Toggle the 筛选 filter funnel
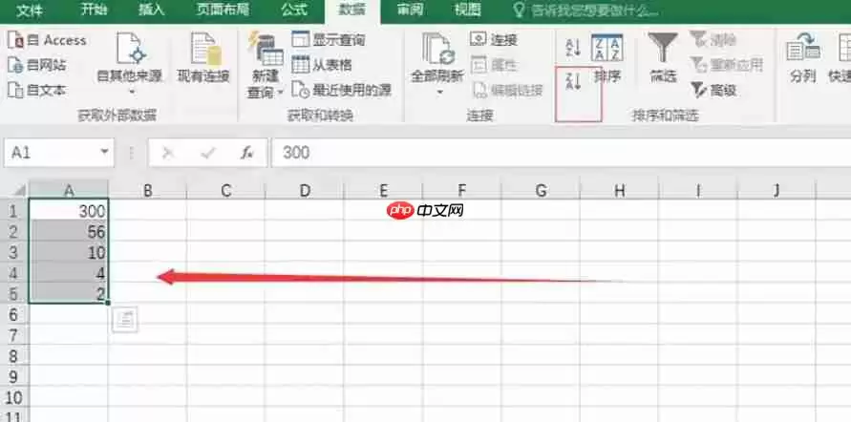The width and height of the screenshot is (851, 422). [x=663, y=57]
